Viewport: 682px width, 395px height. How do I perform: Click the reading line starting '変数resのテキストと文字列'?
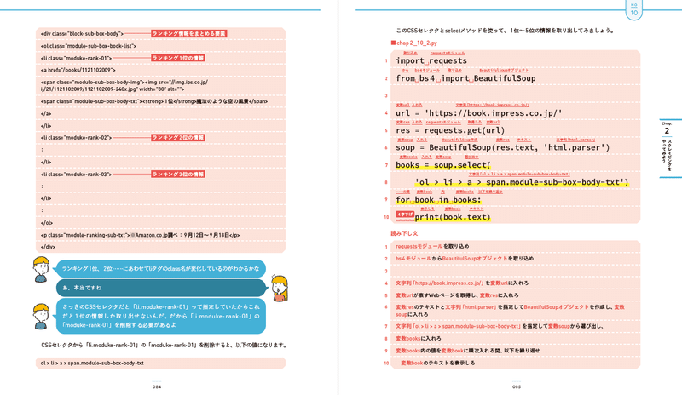click(510, 310)
